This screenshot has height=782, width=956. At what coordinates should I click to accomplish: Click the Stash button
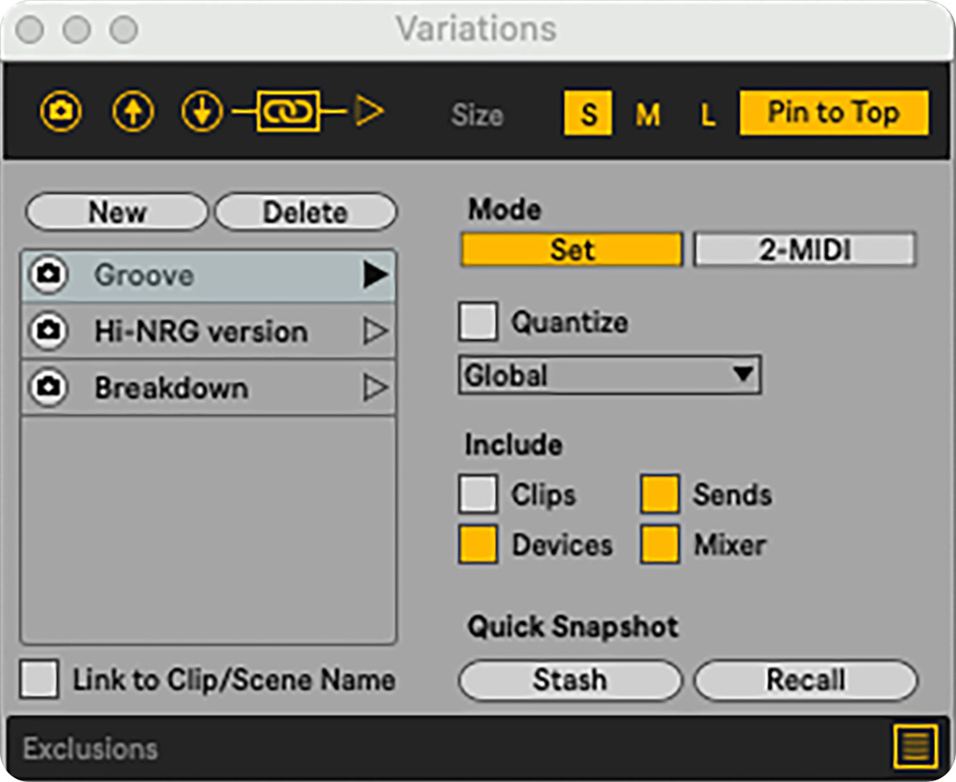point(570,681)
